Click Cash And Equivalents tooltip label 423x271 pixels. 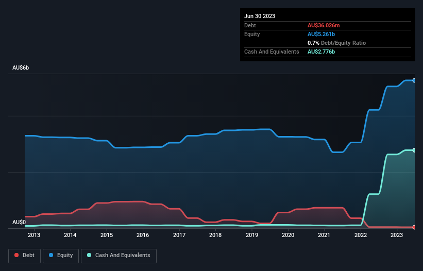point(272,52)
